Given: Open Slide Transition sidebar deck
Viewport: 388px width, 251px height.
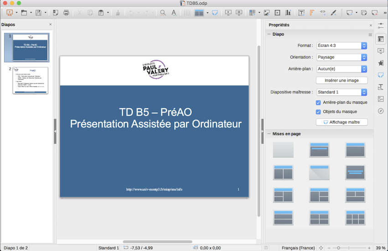Looking at the screenshot, I should click(x=381, y=51).
